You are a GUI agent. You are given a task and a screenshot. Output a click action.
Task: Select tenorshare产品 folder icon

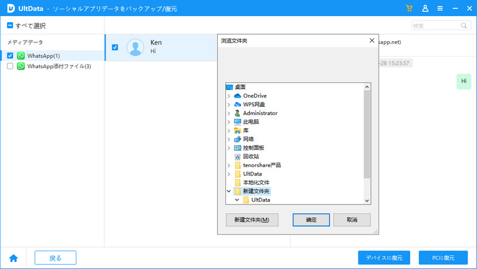point(238,165)
